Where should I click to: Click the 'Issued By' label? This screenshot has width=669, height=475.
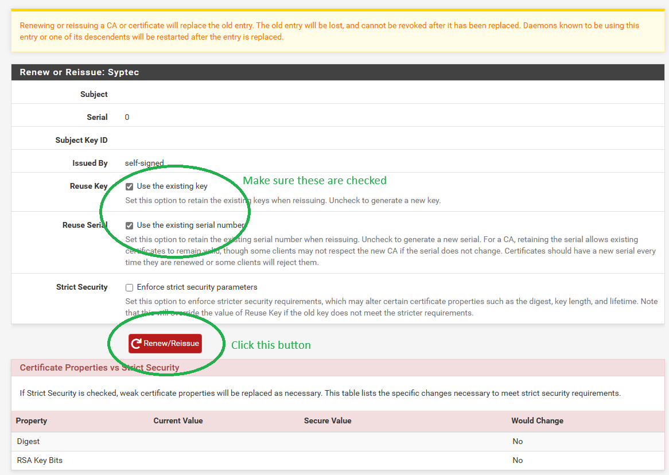(90, 163)
